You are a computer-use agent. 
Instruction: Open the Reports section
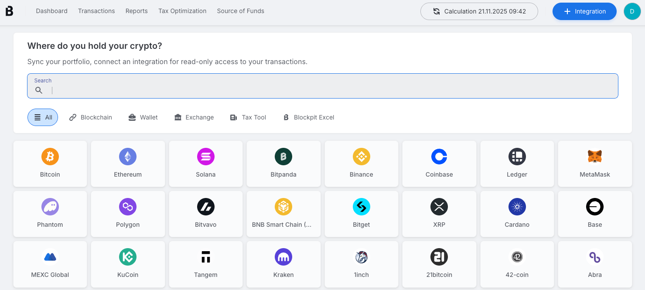pyautogui.click(x=137, y=11)
